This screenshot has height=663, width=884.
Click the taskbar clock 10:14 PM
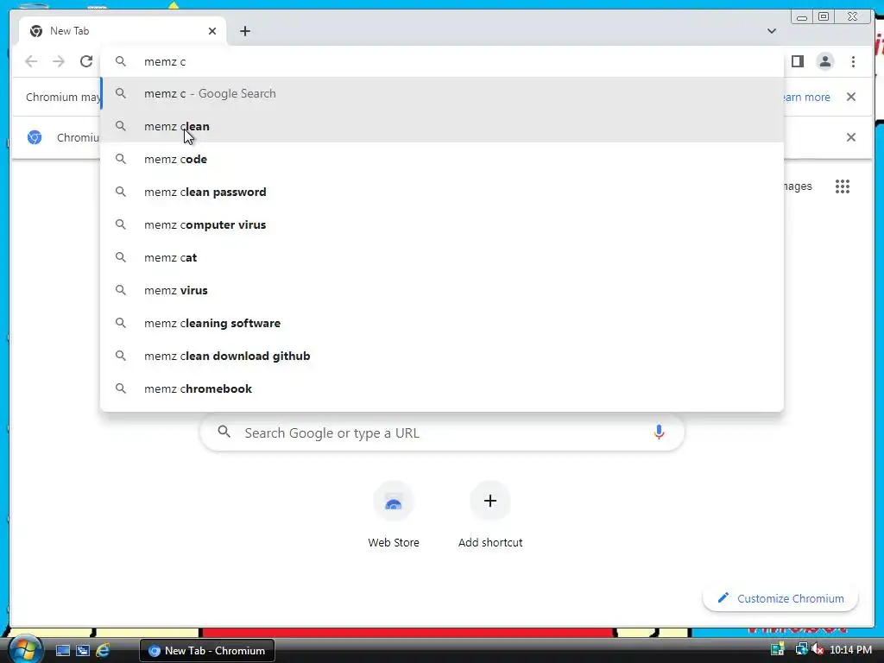click(x=850, y=650)
